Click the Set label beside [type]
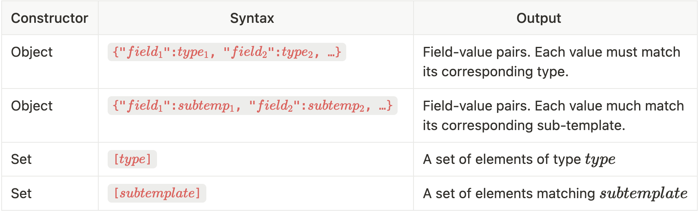Viewport: 699px width, 212px height. pyautogui.click(x=21, y=159)
